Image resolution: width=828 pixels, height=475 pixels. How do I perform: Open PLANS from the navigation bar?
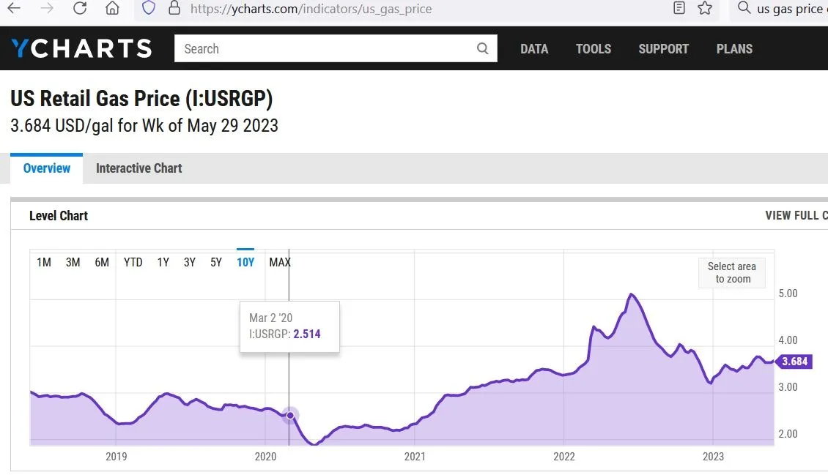pos(734,48)
